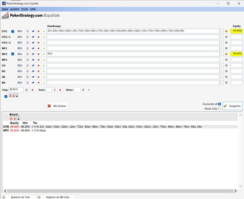Expand MP1 handrange dropdown
The width and height of the screenshot is (244, 199).
(x=222, y=48)
